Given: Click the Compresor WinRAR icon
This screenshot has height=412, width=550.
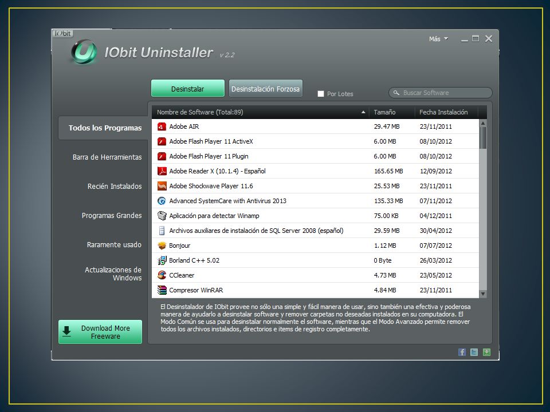Looking at the screenshot, I should [x=162, y=291].
